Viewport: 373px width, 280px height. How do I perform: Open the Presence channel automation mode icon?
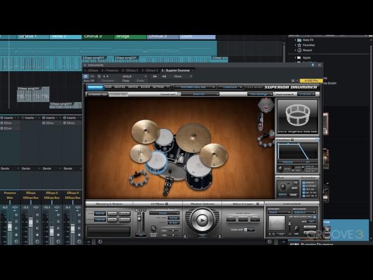tap(16, 242)
